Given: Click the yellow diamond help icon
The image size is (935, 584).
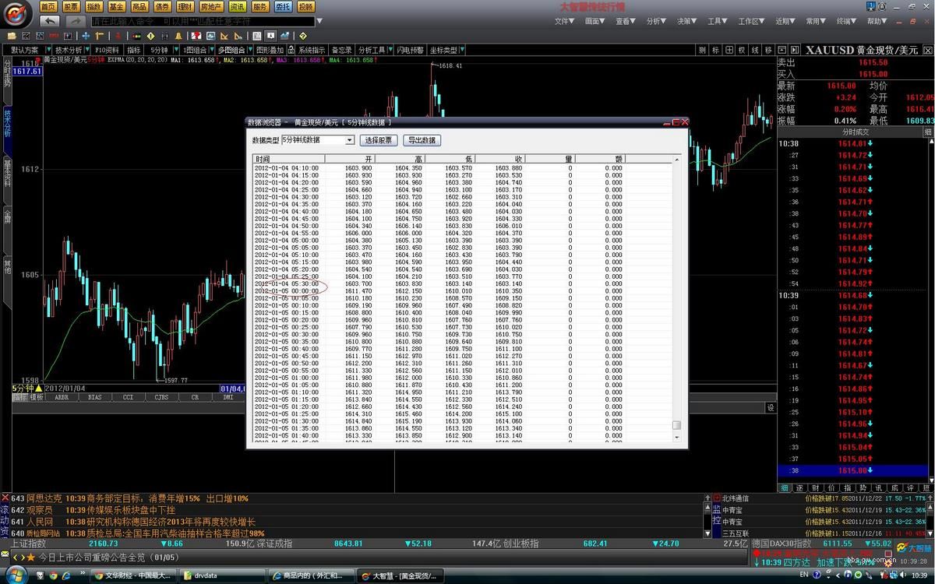Looking at the screenshot, I should 303,36.
